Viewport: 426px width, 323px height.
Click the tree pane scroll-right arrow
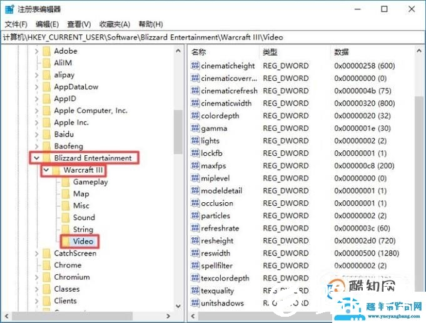[168, 316]
